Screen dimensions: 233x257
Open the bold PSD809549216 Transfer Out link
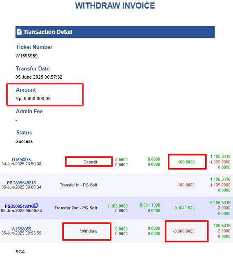[x=19, y=206]
